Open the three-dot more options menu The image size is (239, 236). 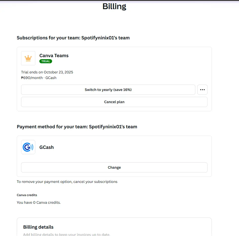(202, 90)
